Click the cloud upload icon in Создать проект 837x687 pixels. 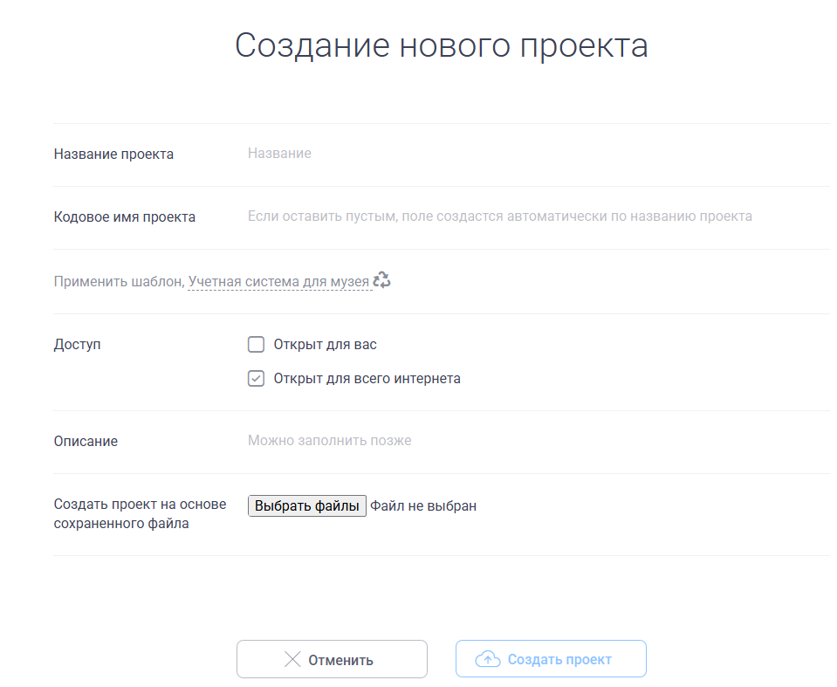(x=487, y=660)
